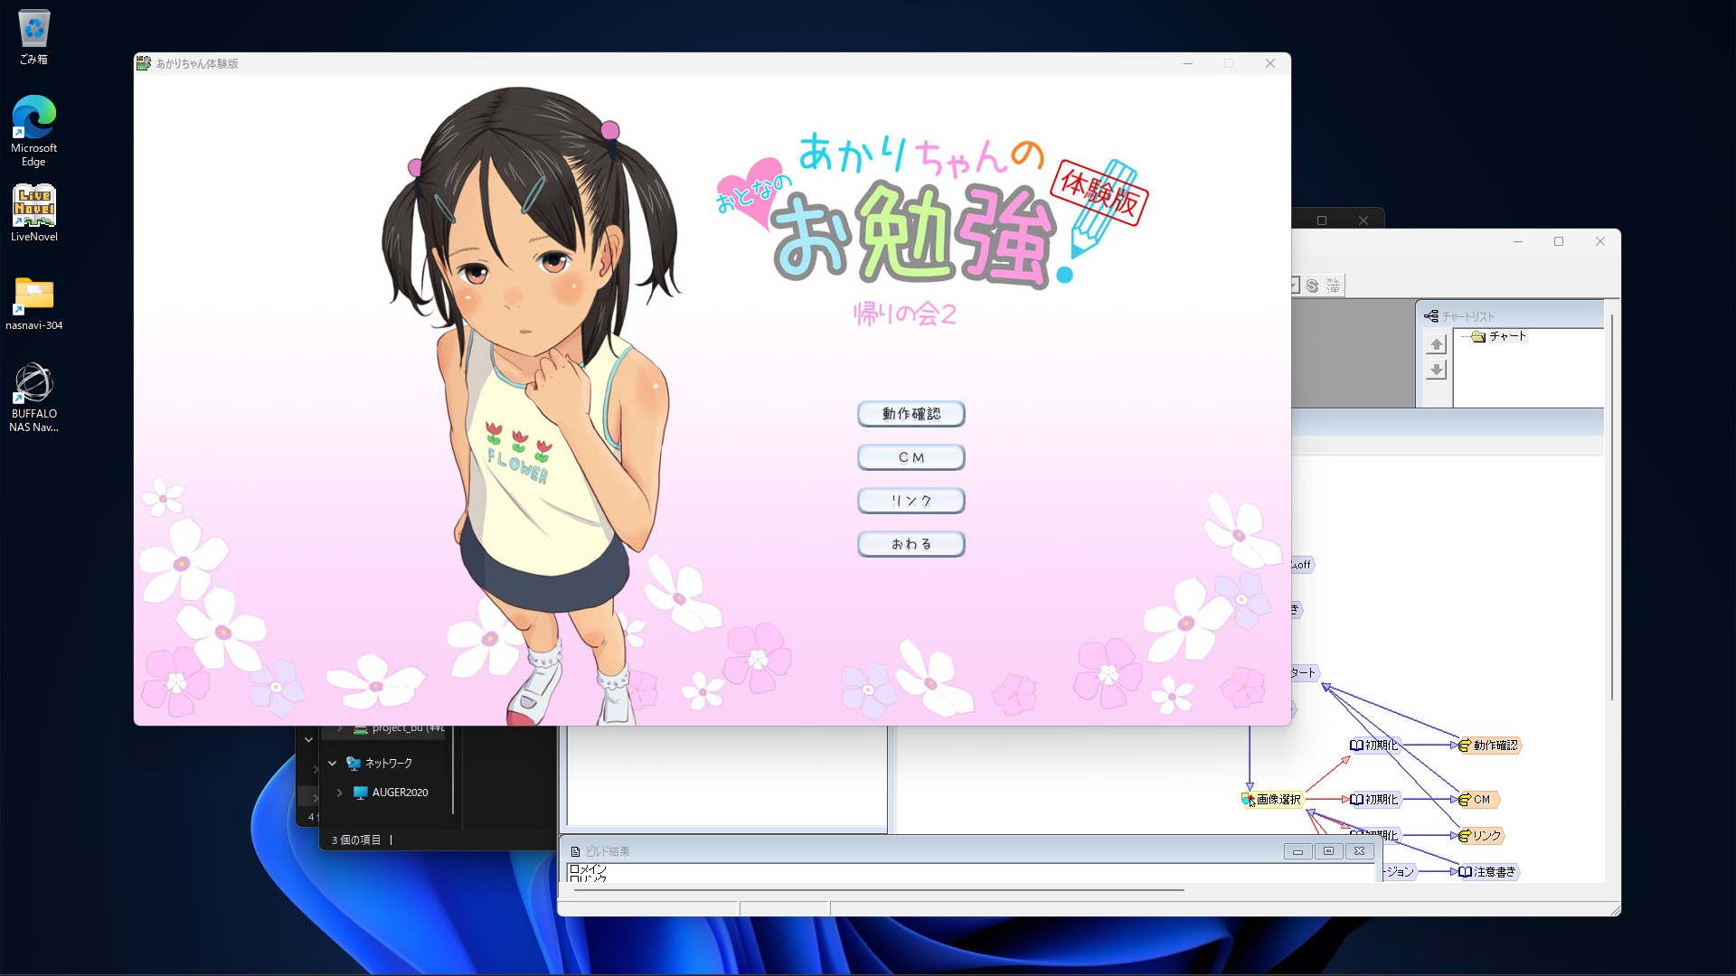Launch Microsoft Edge from the desktop

(x=33, y=131)
